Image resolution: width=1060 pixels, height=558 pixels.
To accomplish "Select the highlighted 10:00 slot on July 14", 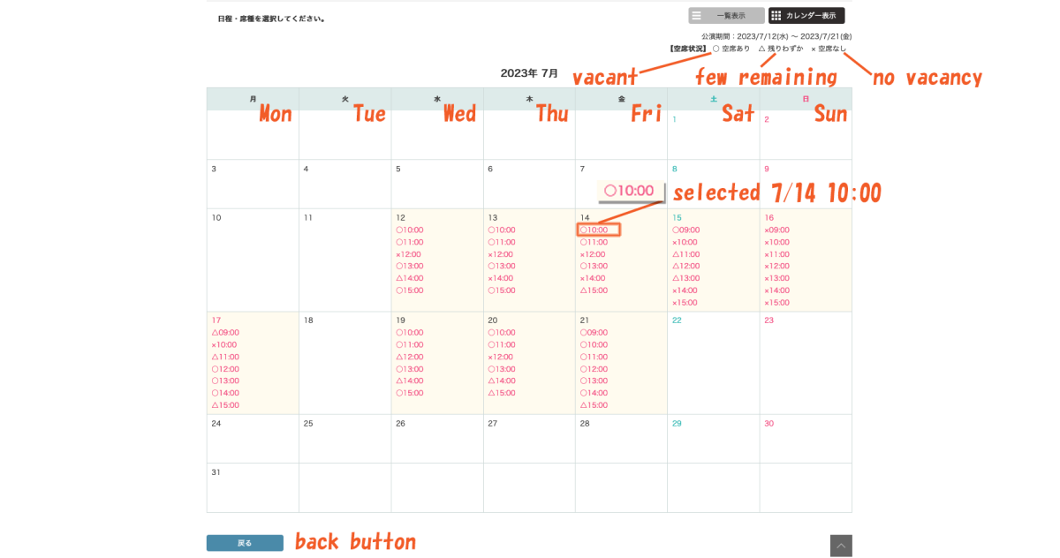I will click(x=598, y=230).
